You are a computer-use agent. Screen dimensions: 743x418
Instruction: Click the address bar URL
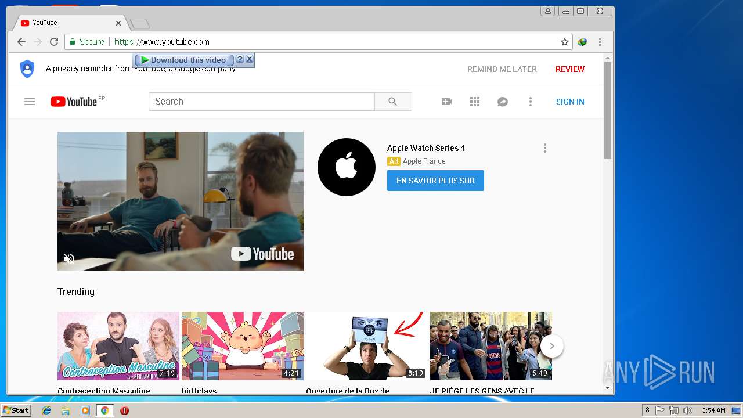pos(162,42)
